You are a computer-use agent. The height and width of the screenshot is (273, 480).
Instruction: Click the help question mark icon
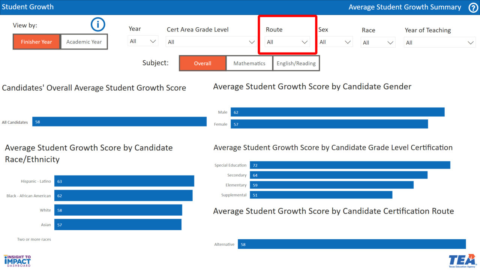pyautogui.click(x=473, y=7)
